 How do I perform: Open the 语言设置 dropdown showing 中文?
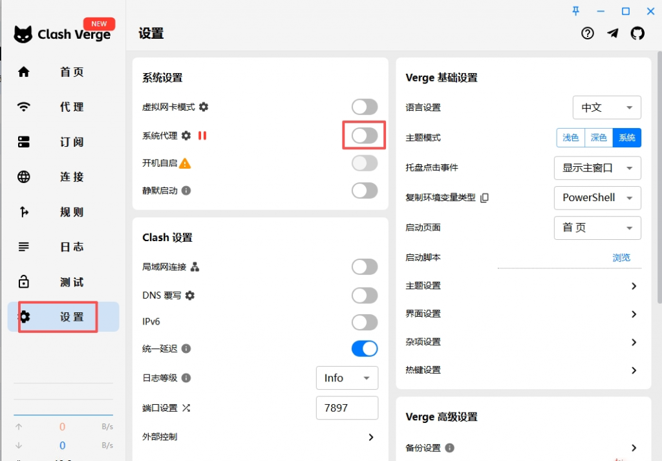[606, 108]
